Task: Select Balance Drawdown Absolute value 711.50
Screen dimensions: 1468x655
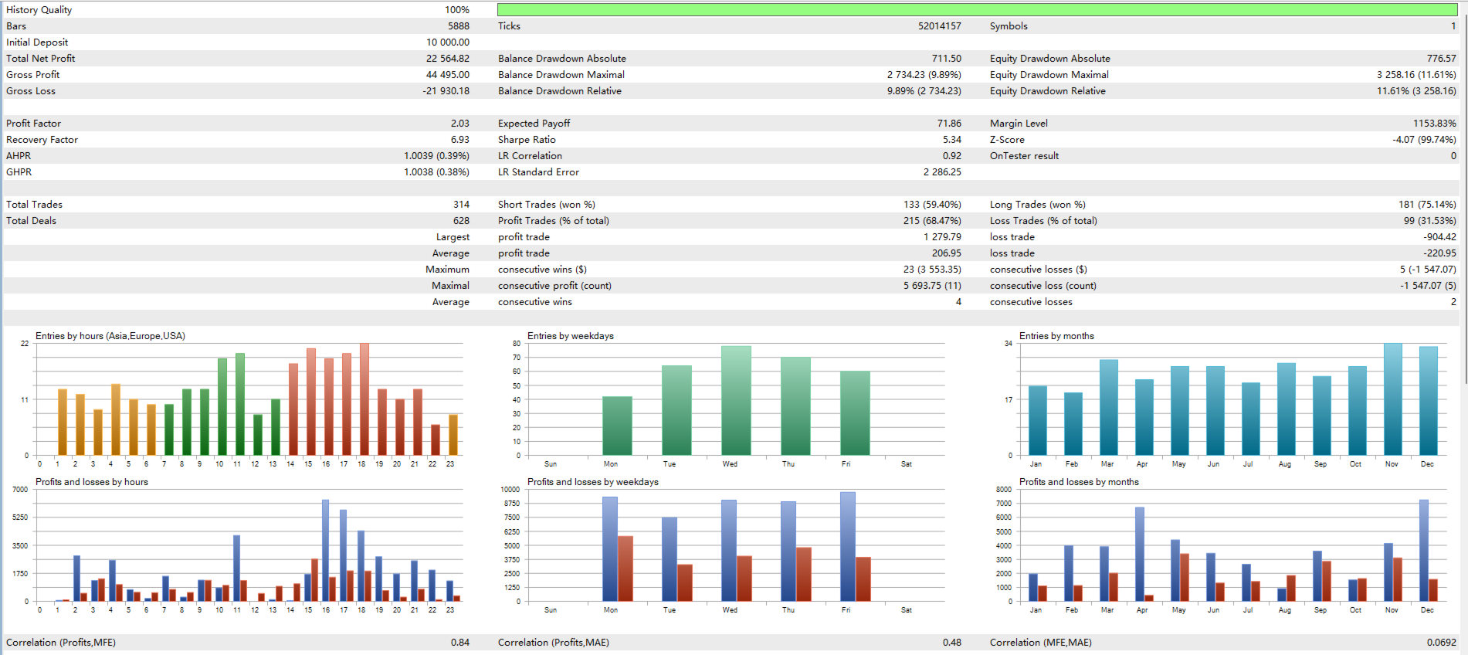Action: (x=946, y=59)
